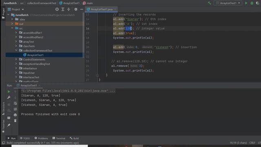
Task: Expand all items in Project tree
Action: click(x=63, y=9)
